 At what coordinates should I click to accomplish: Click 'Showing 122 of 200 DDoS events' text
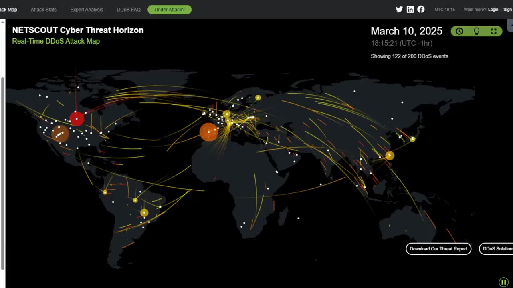coord(410,56)
